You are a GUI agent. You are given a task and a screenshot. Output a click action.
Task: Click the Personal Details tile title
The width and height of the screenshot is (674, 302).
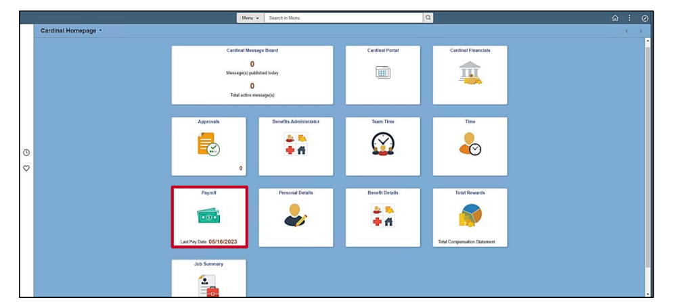coord(296,193)
